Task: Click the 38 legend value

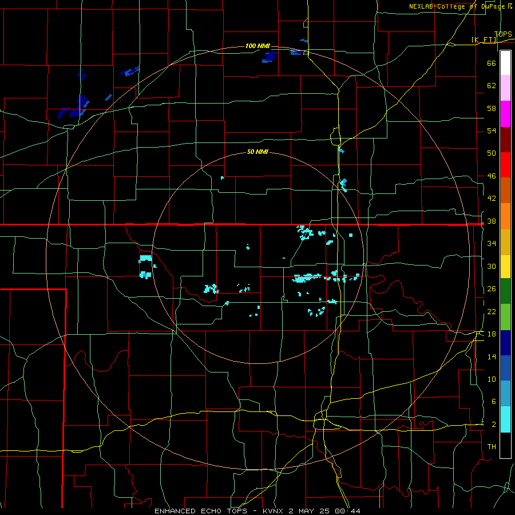Action: click(x=492, y=221)
